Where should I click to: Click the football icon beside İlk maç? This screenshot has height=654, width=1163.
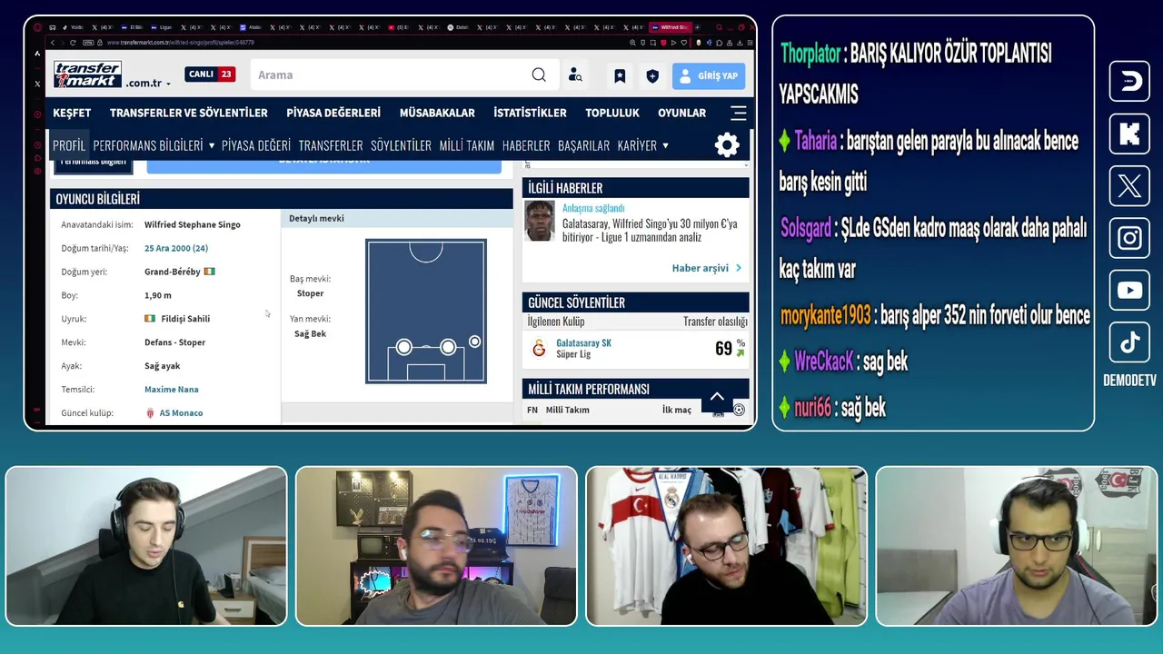coord(739,410)
